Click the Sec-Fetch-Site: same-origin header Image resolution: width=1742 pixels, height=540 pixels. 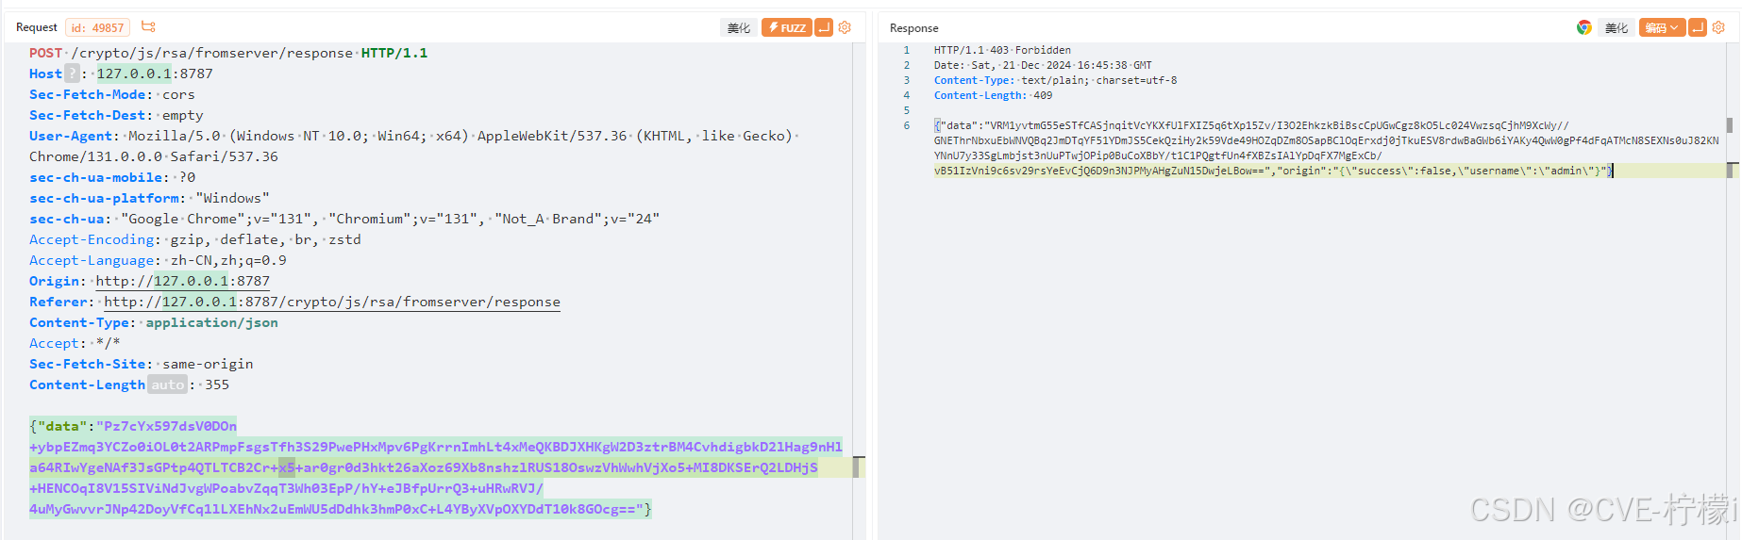(142, 364)
